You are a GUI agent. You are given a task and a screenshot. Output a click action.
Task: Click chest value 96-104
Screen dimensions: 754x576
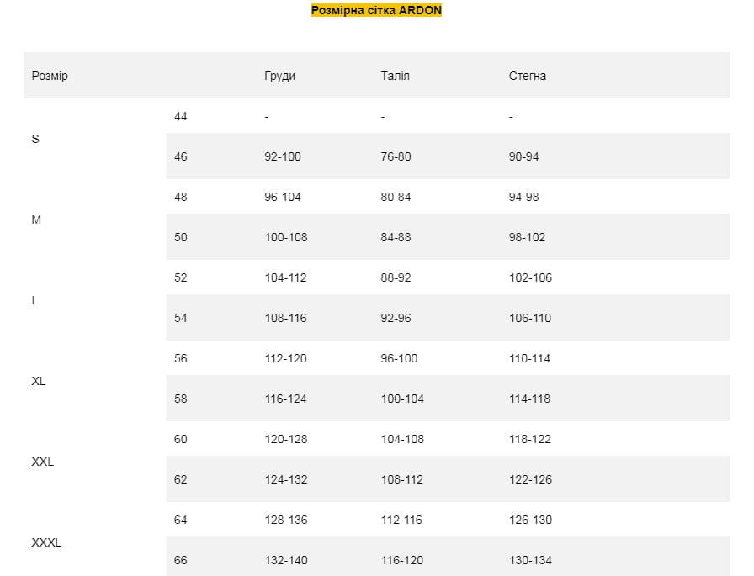click(x=283, y=197)
